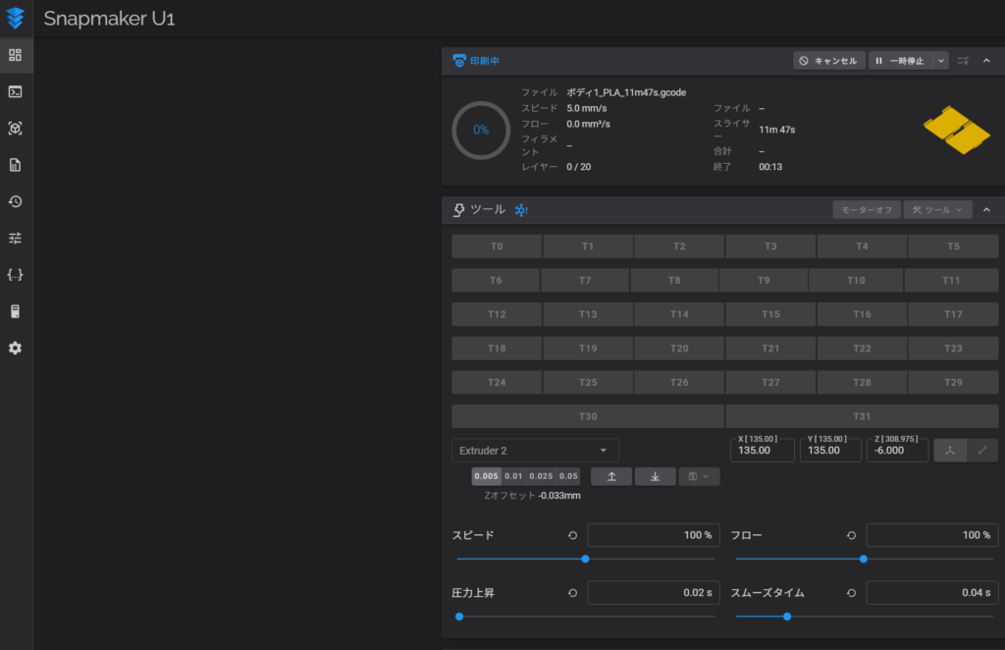Open the Settings gear in the sidebar
The image size is (1005, 650).
(16, 349)
